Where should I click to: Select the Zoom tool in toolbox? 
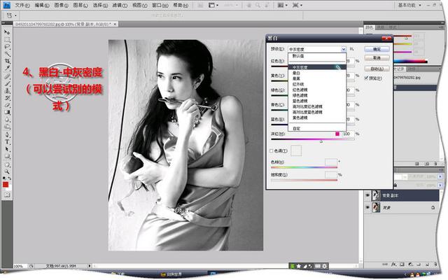[7, 171]
